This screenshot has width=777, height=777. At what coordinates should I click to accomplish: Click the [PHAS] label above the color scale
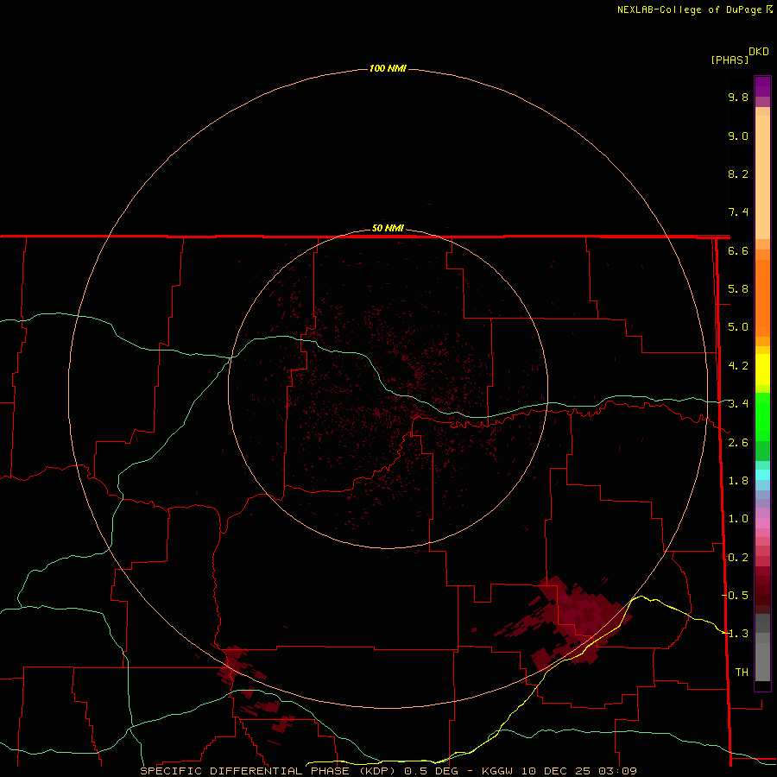click(730, 60)
